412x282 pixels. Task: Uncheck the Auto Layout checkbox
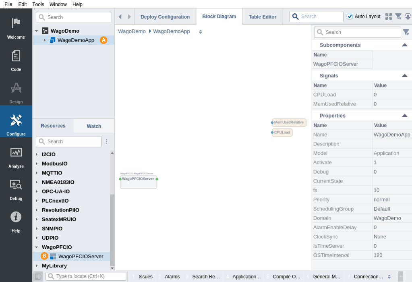350,17
